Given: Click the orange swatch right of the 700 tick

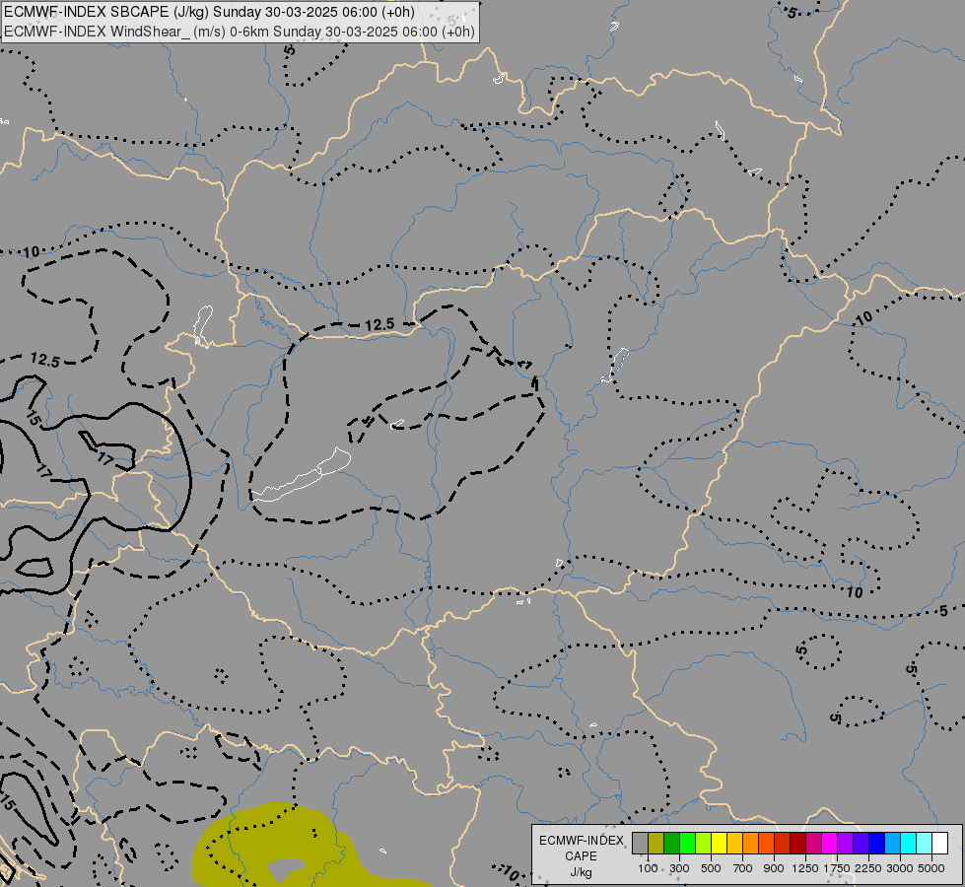Looking at the screenshot, I should pos(750,844).
